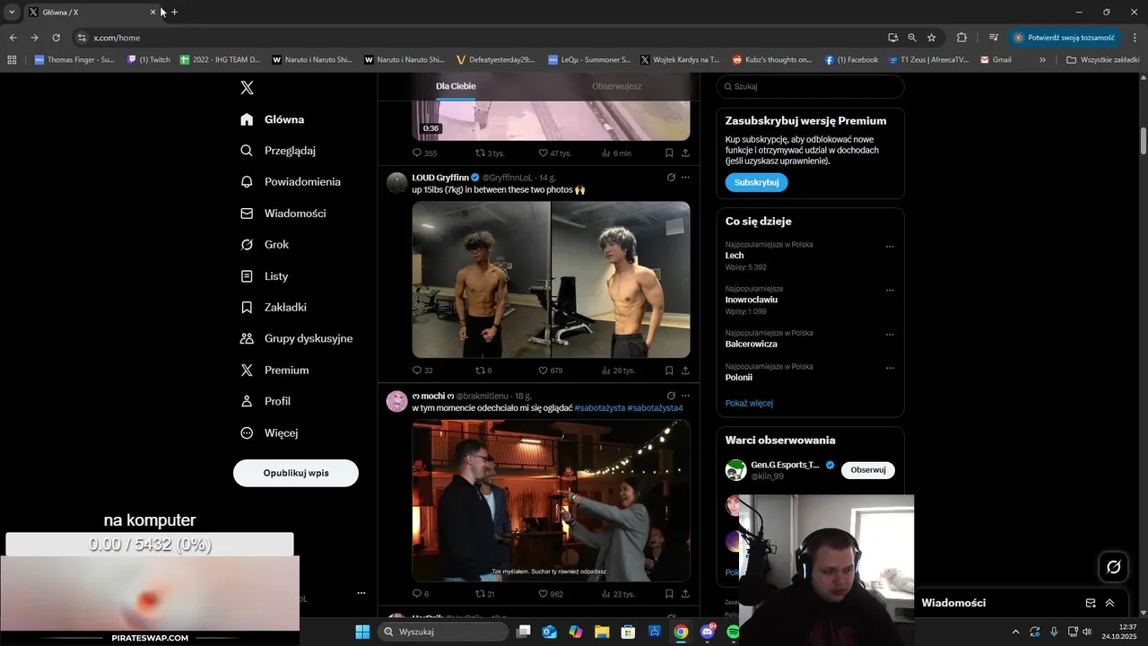Open more menu on mochi post
Viewport: 1148px width, 646px height.
point(686,396)
